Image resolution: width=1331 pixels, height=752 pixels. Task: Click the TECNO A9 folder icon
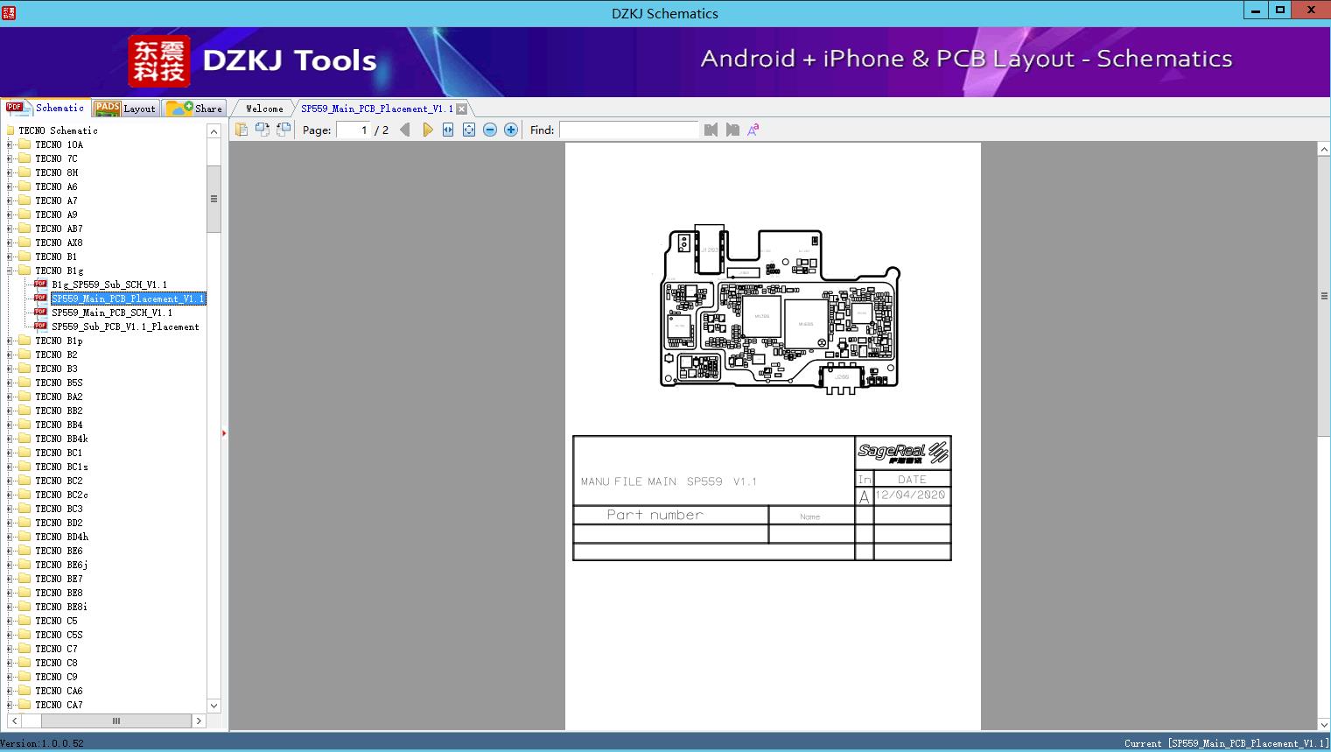(25, 214)
